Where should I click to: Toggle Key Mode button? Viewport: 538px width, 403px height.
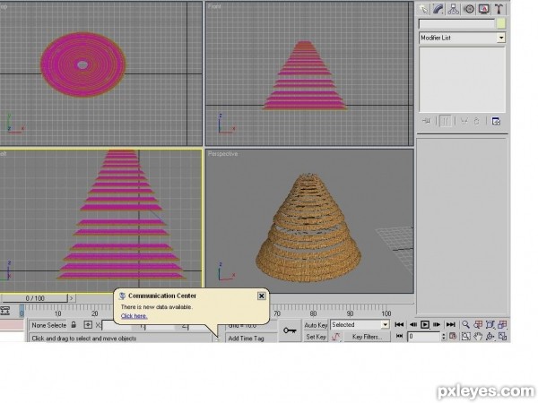pos(399,336)
